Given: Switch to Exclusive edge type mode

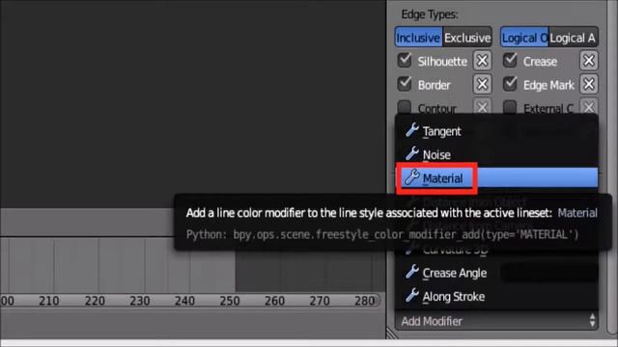Looking at the screenshot, I should (467, 38).
